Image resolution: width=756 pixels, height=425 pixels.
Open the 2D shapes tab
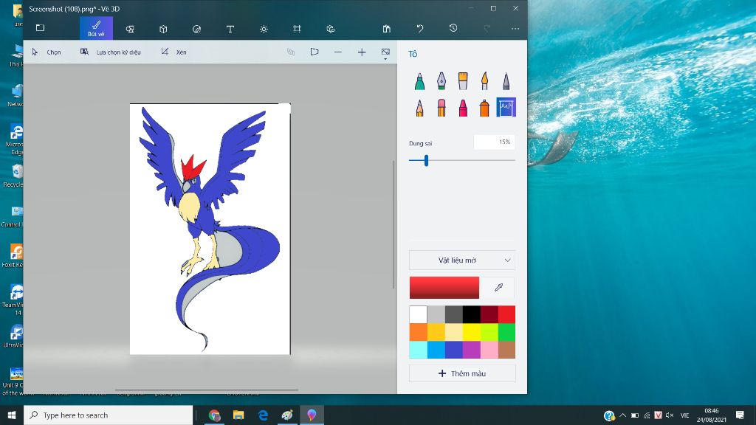(130, 29)
